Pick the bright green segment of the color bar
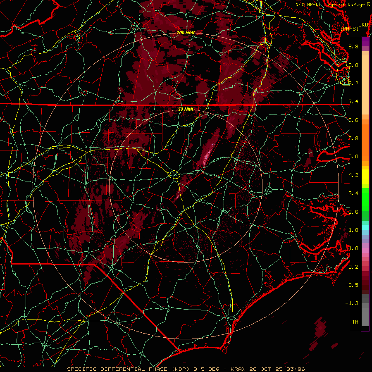This screenshot has width=372, height=372. 365,199
